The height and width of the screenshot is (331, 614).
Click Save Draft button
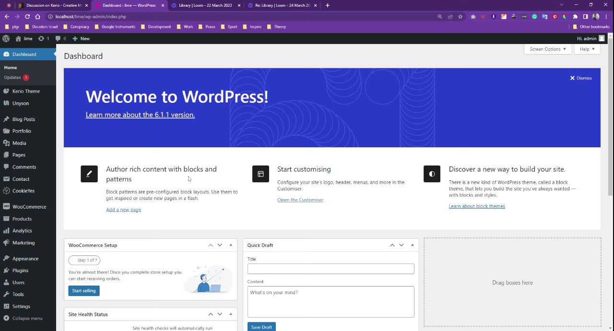261,327
